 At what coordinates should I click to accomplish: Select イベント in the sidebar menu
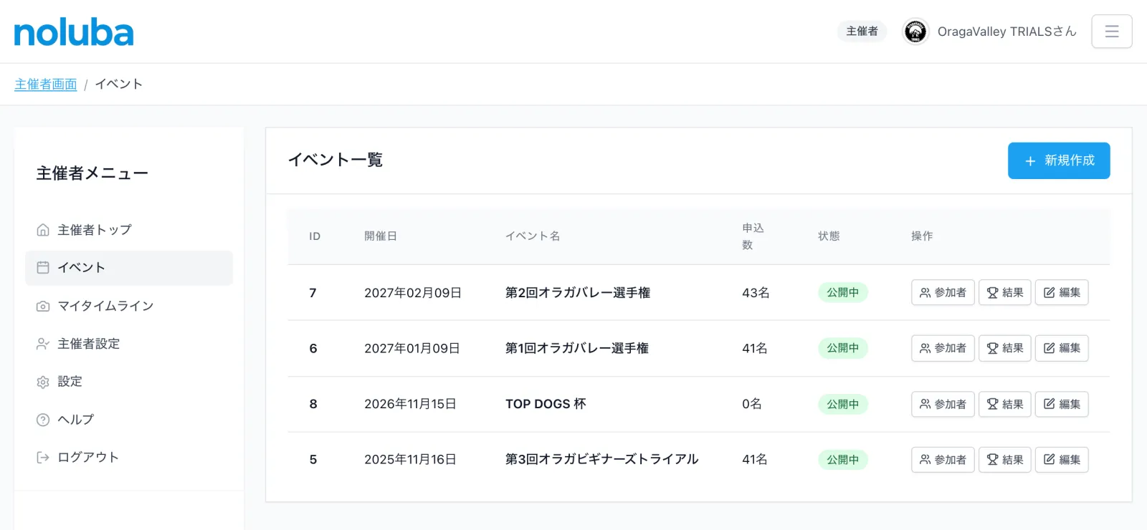[x=129, y=268]
